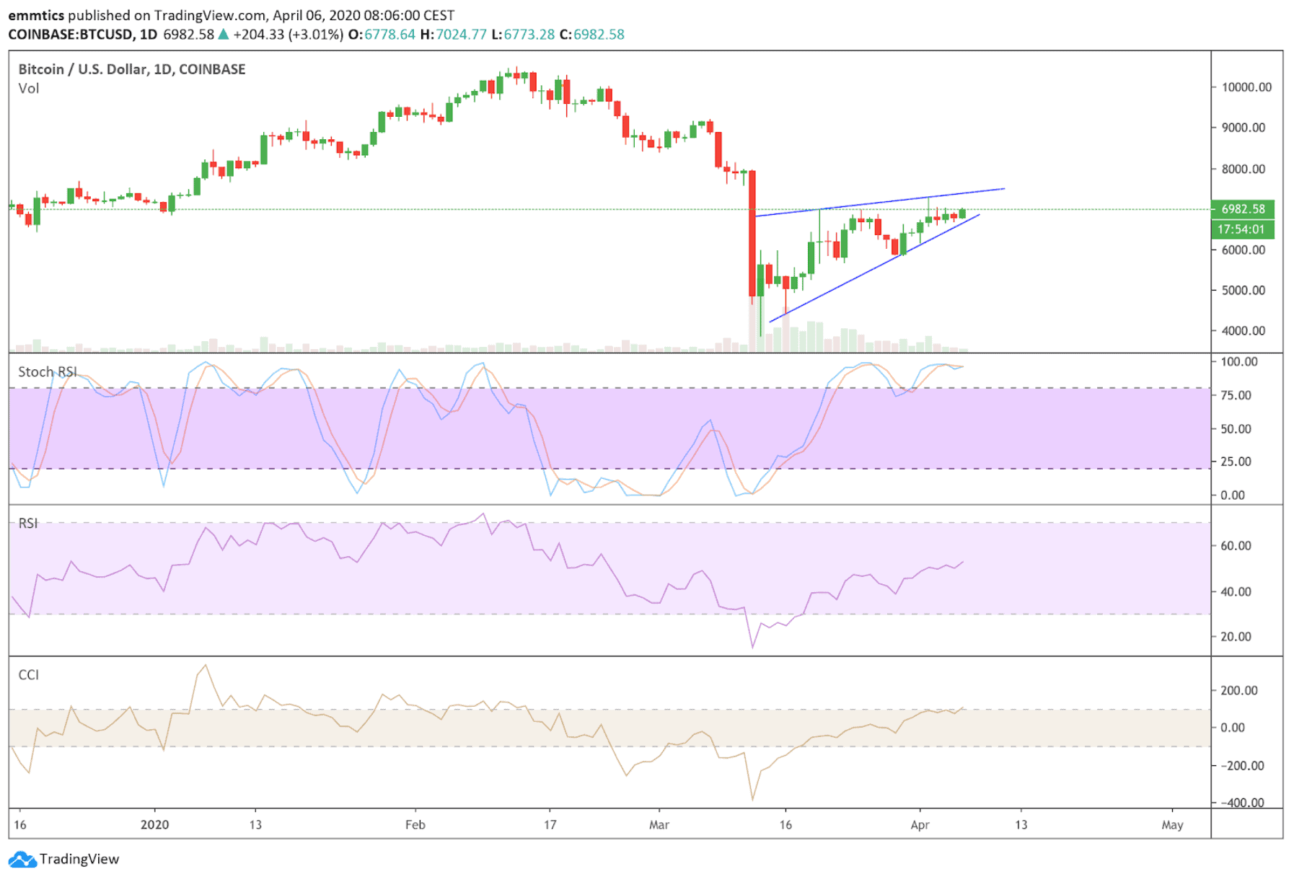Viewport: 1294px width, 877px height.
Task: Click the low value 6773.28
Action: click(529, 35)
